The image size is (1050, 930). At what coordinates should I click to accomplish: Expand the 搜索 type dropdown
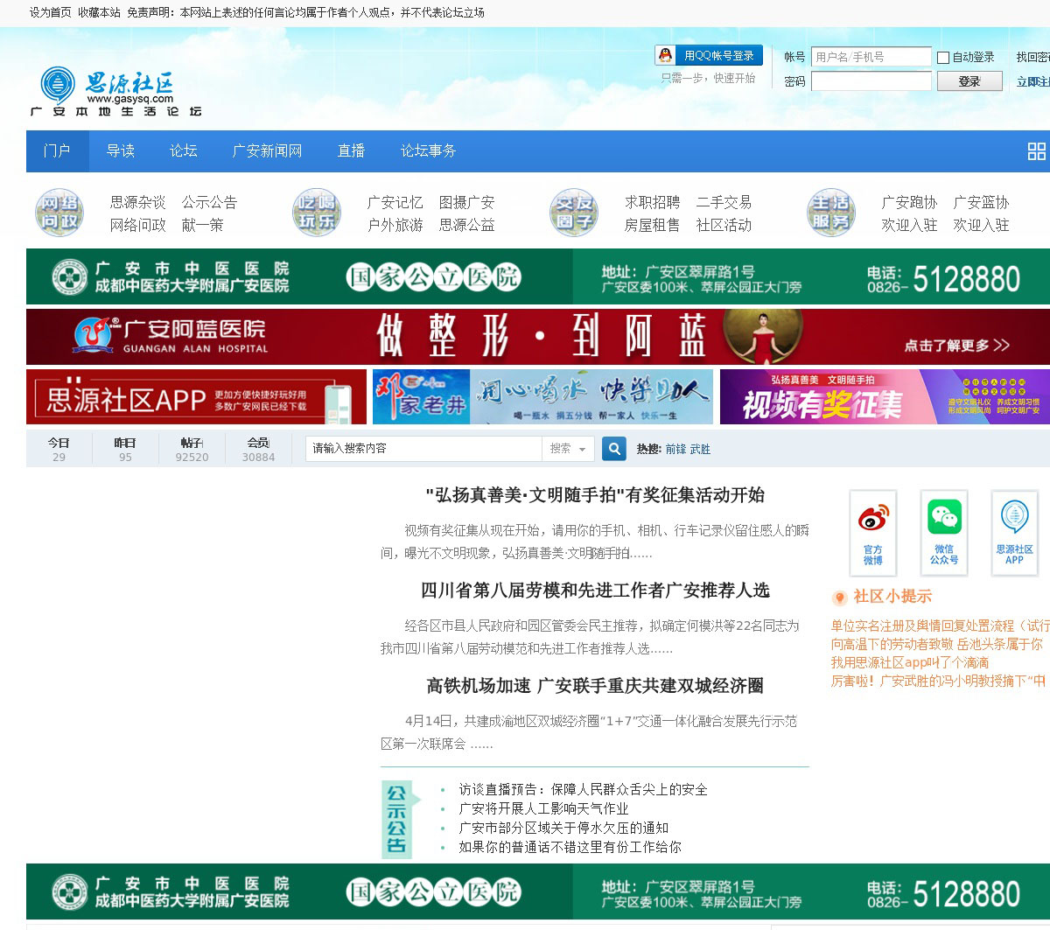568,449
